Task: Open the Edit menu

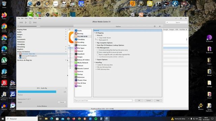Action: tap(22, 18)
